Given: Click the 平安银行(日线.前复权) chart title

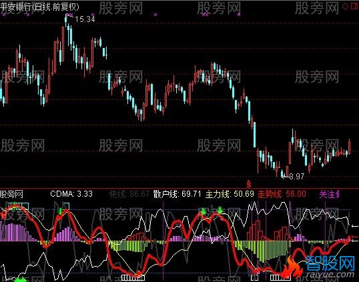Looking at the screenshot, I should tap(39, 7).
